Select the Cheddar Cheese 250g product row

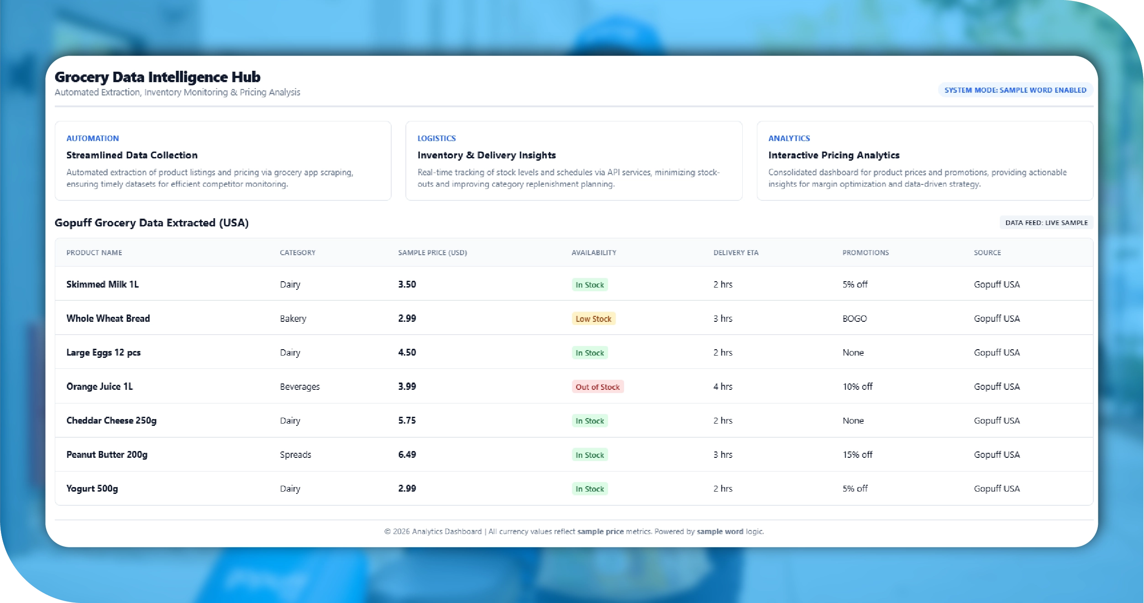pyautogui.click(x=111, y=420)
